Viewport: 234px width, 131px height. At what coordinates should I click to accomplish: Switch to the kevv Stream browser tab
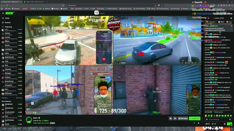coord(11,2)
